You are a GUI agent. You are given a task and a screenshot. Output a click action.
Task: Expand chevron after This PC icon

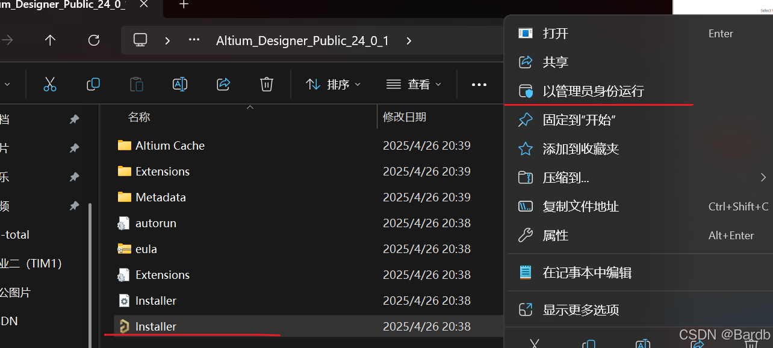pyautogui.click(x=167, y=40)
